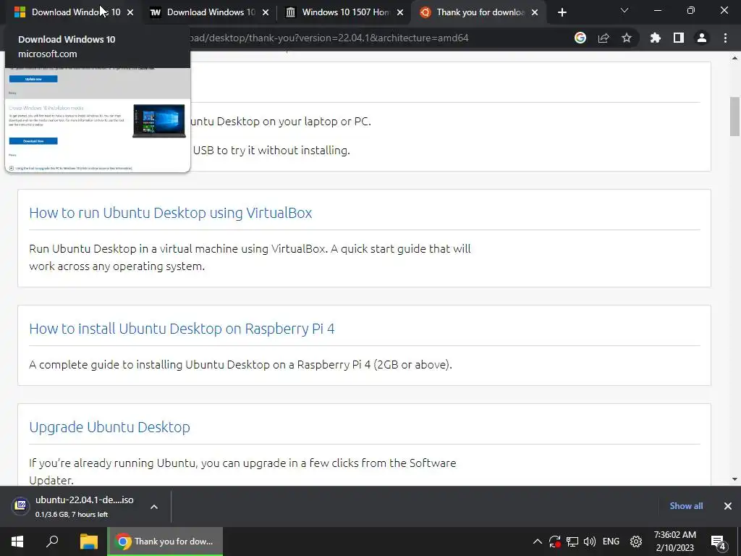This screenshot has width=741, height=556.
Task: Click the settings gear tray icon
Action: pyautogui.click(x=636, y=542)
